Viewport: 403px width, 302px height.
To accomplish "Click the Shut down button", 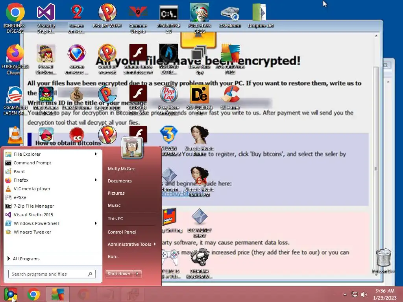I will pyautogui.click(x=119, y=274).
